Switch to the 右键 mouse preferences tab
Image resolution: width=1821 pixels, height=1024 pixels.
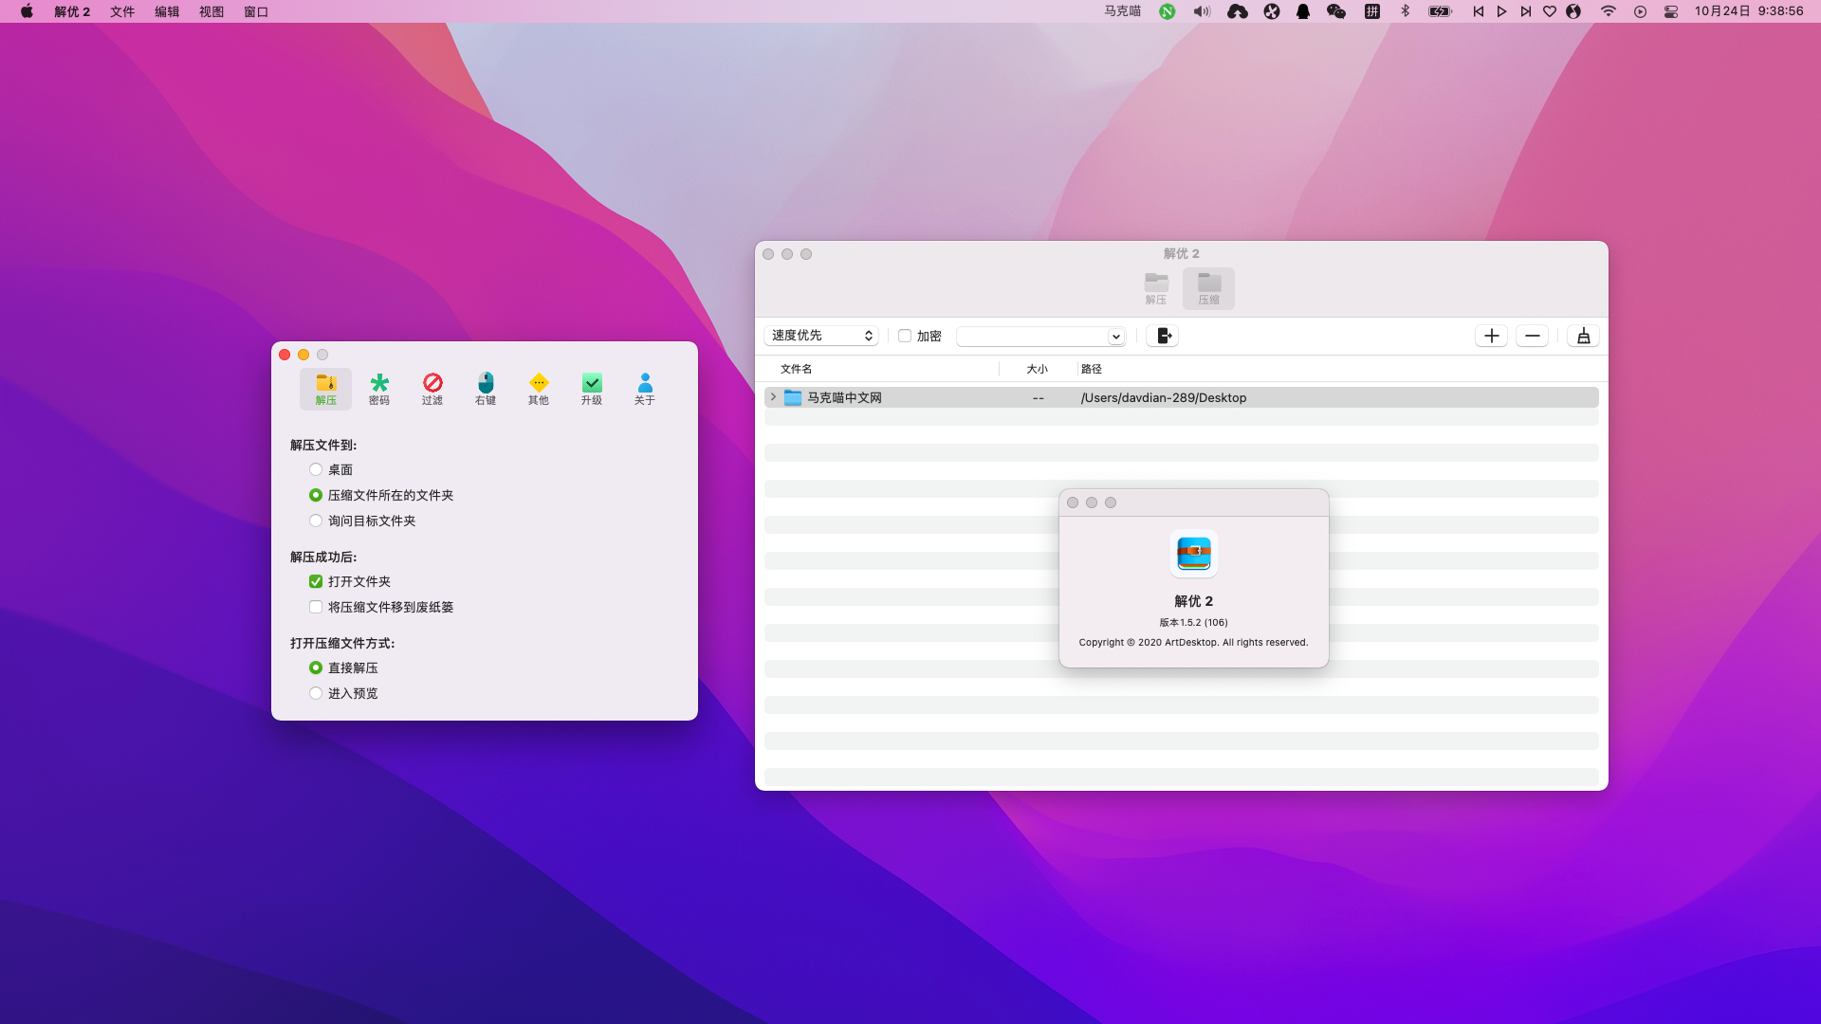coord(486,389)
